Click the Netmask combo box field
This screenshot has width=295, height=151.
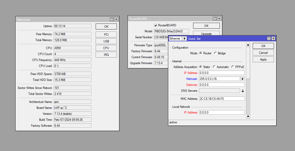coord(220,79)
